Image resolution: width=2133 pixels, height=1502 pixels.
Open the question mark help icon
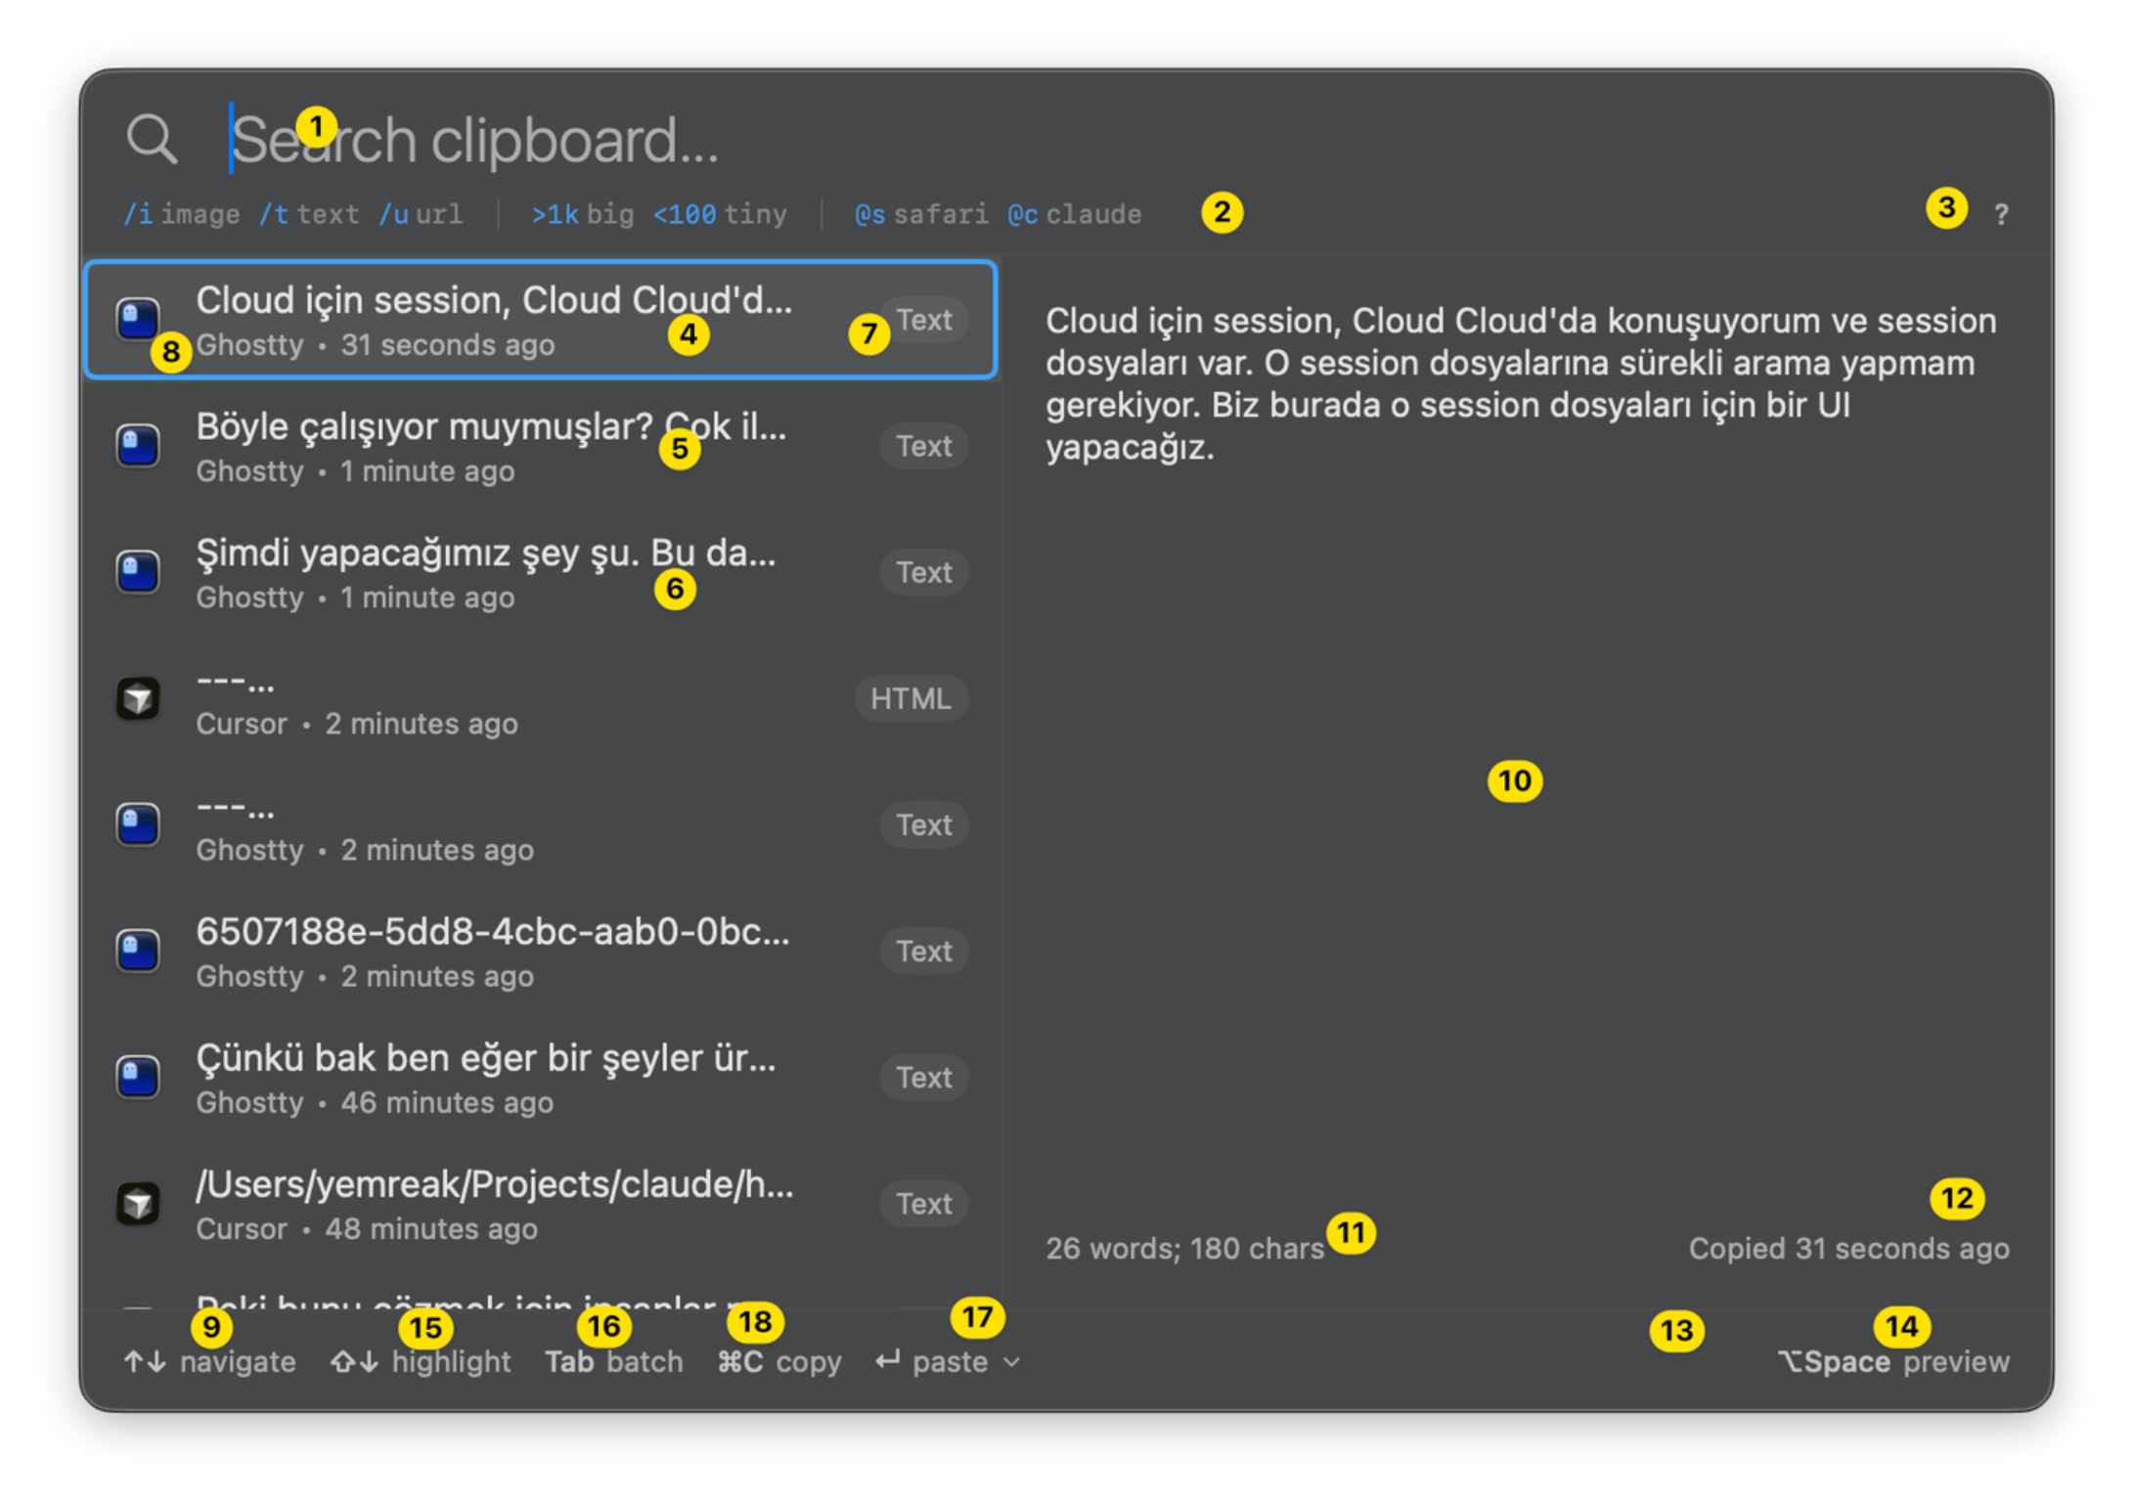click(x=2001, y=214)
